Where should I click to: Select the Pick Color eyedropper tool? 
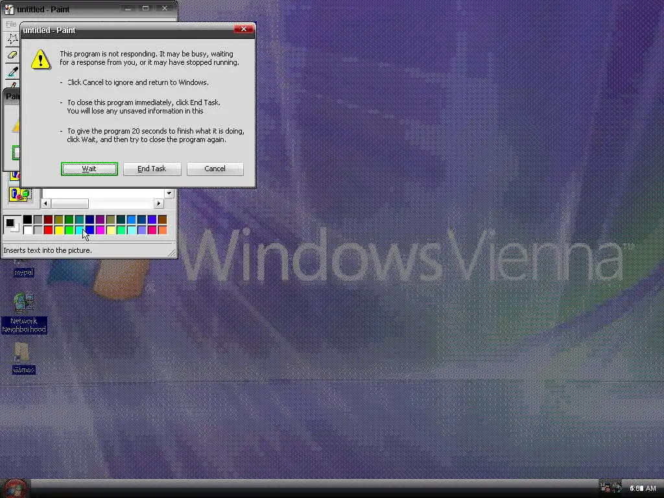(x=13, y=72)
